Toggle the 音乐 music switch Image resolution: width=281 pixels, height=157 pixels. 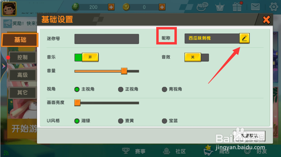click(x=86, y=57)
